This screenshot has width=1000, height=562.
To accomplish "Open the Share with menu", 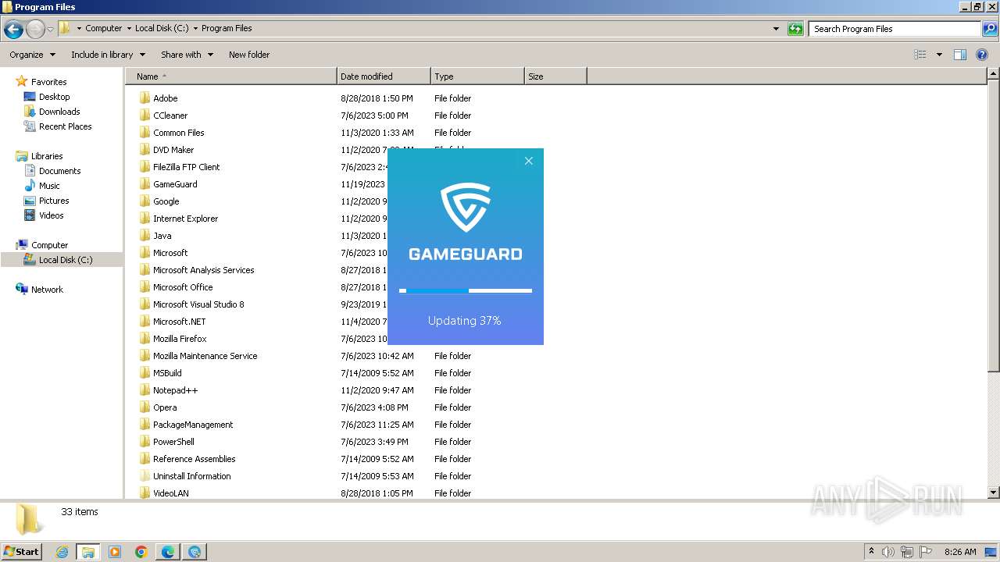I will (187, 55).
